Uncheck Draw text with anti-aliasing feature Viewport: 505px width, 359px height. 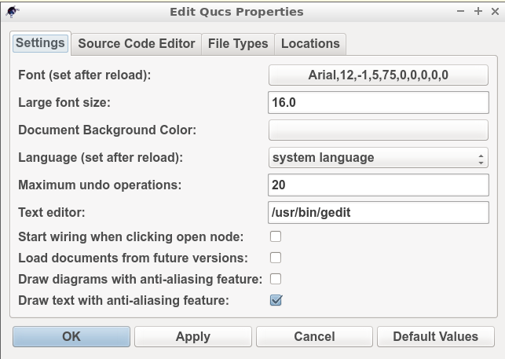pyautogui.click(x=276, y=300)
